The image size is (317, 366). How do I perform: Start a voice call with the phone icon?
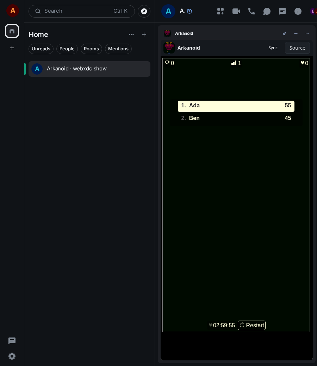(x=251, y=11)
